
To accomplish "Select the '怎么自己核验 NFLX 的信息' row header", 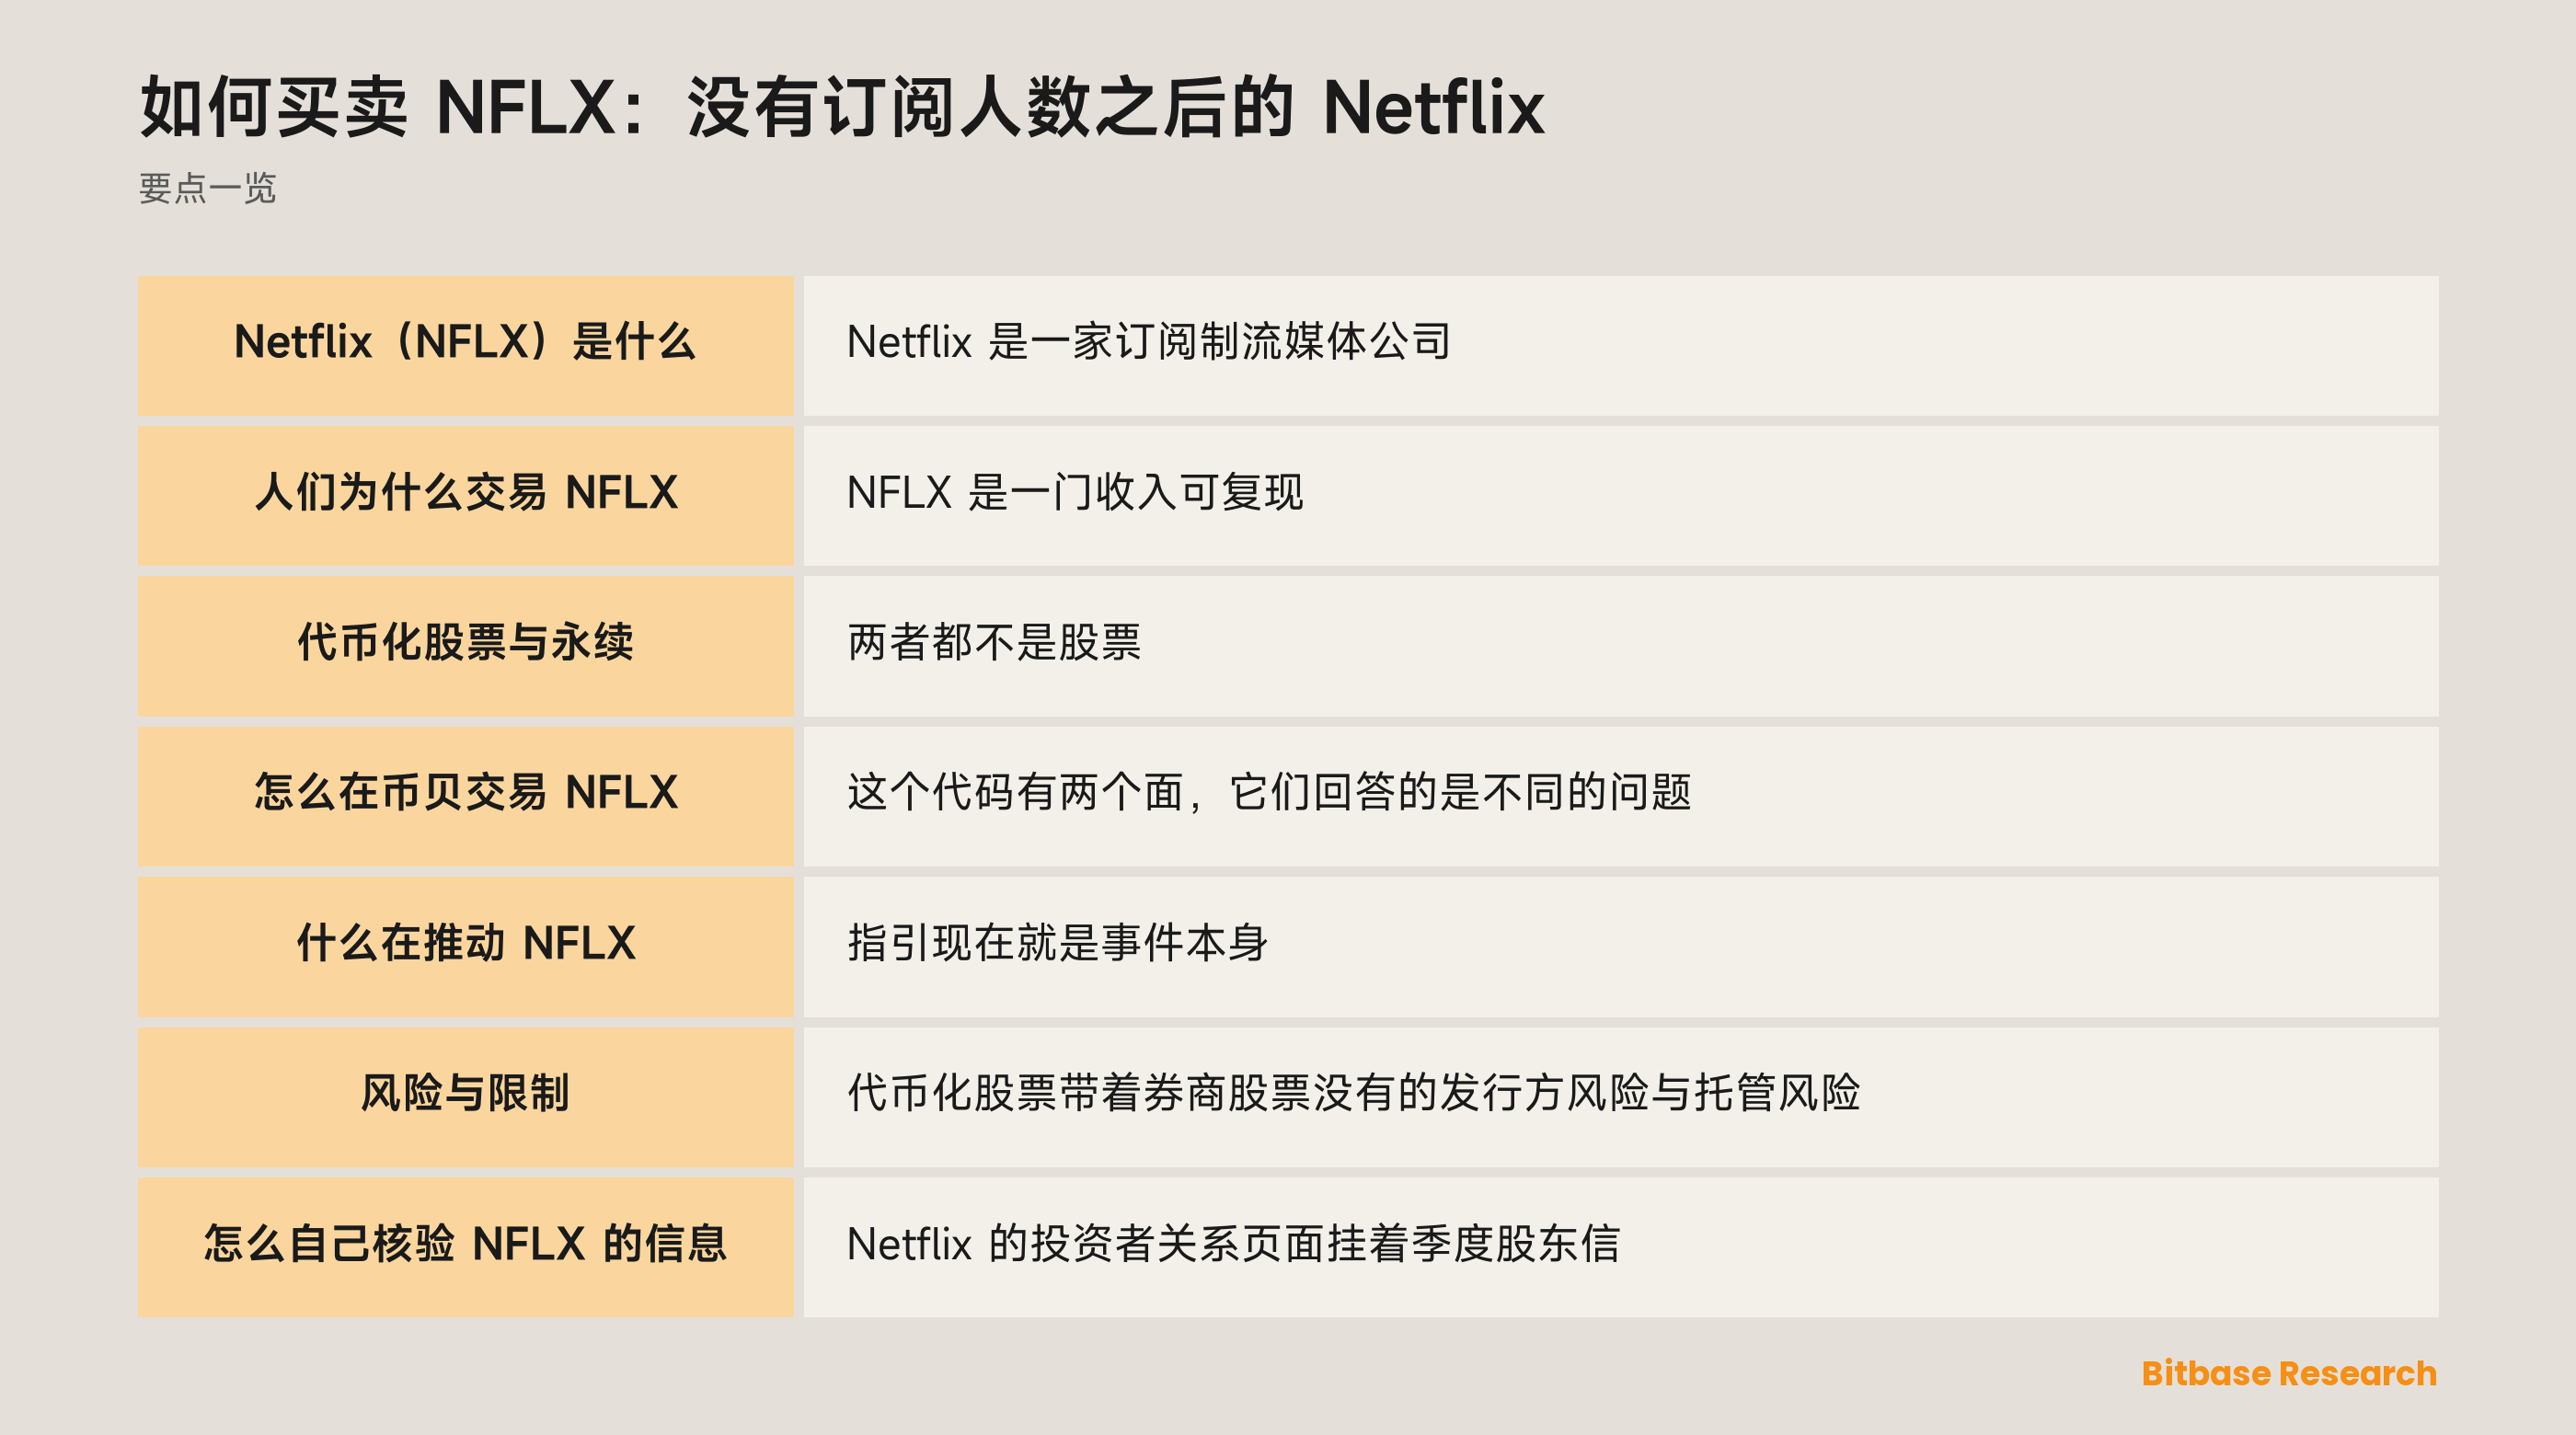I will click(x=465, y=1247).
